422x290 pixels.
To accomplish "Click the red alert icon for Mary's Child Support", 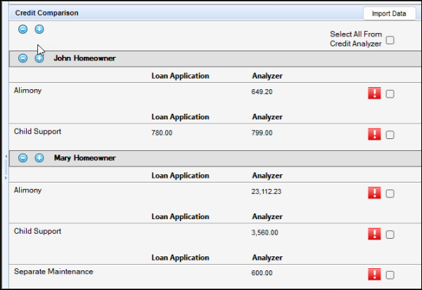I will 374,235.
